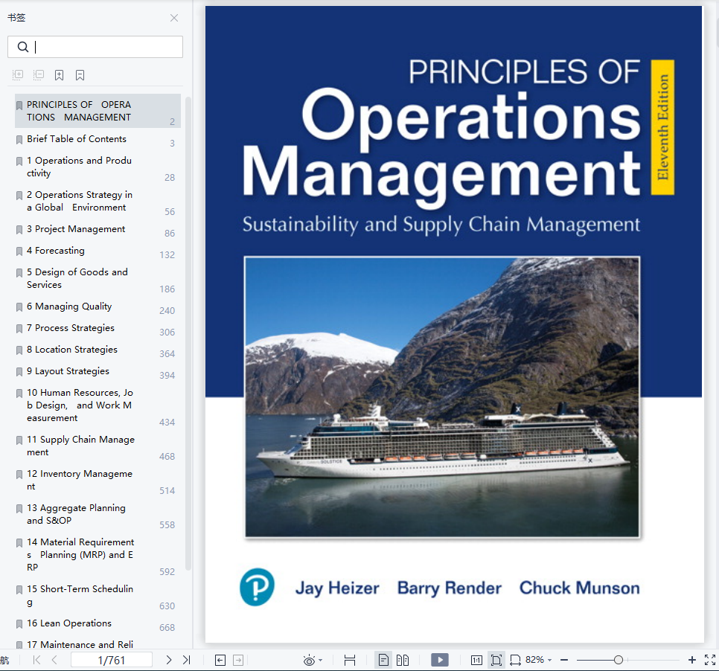Enable single page view
Viewport: 719px width, 671px height.
383,660
